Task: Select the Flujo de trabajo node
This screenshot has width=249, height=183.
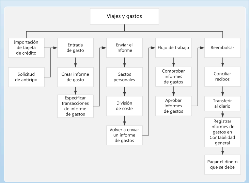Action: coord(173,48)
